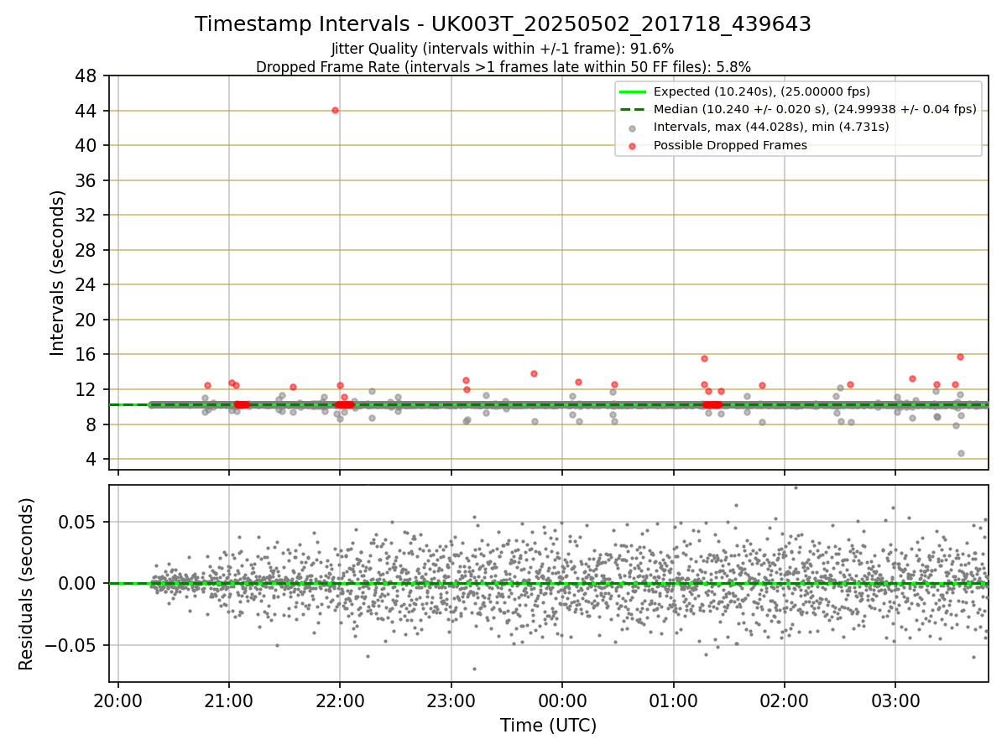Click the '20:00' x-axis tick label

118,700
